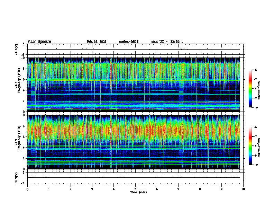Screen dimensions: 274x212
Task: Click the ch.2 spectrogram panel
Action: [134, 142]
